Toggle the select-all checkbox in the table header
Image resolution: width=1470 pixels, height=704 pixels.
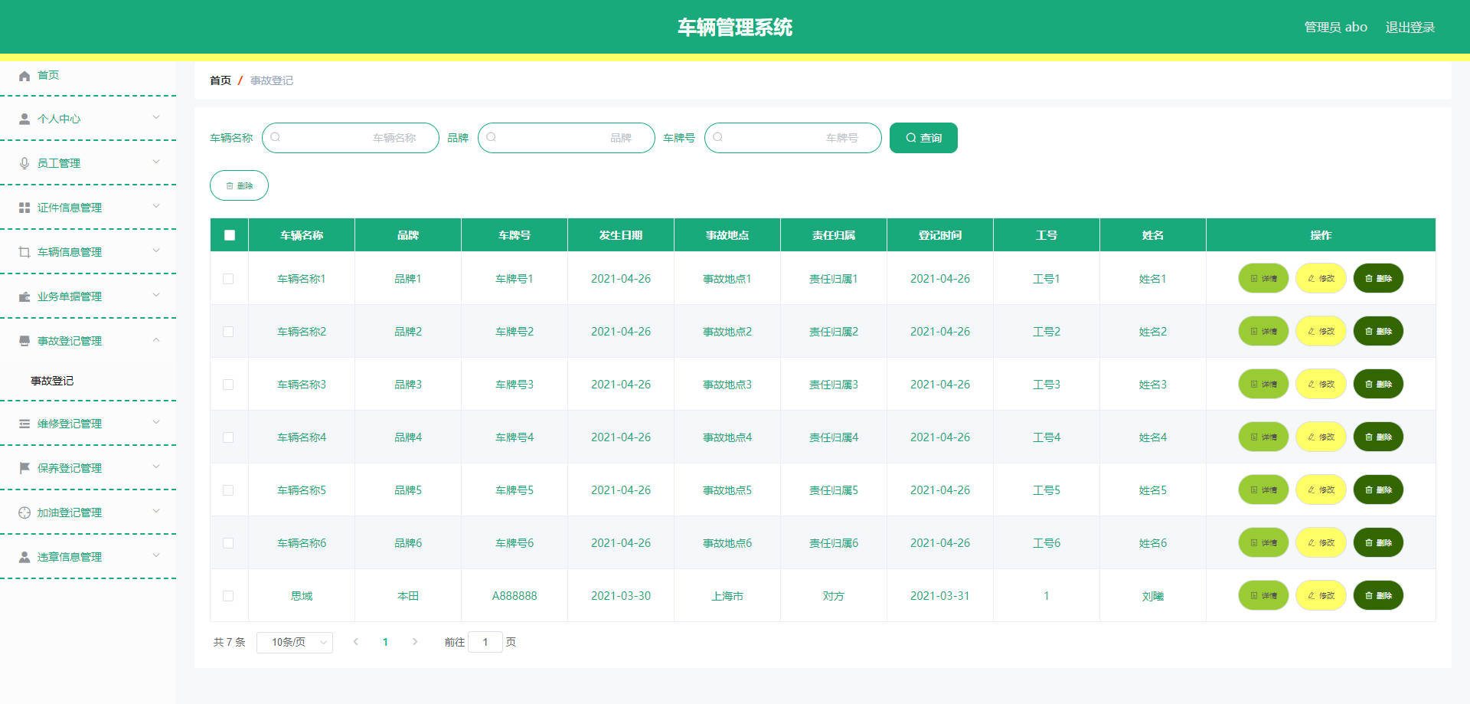(x=230, y=236)
